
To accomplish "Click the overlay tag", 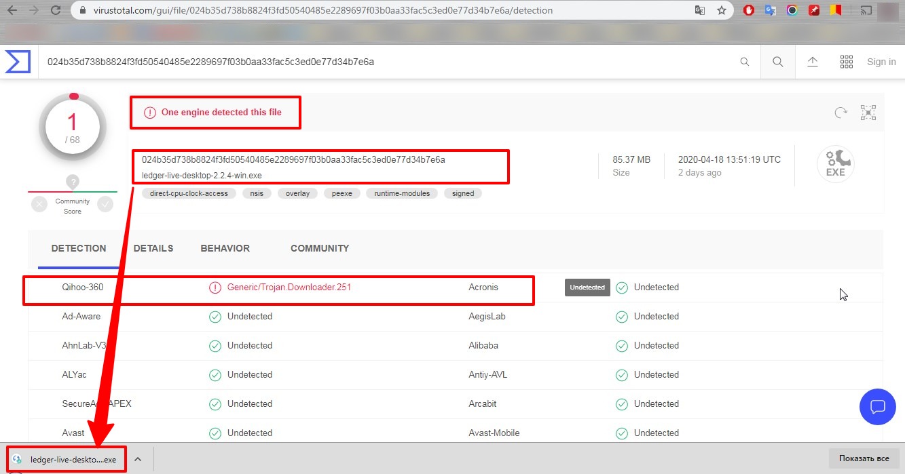I will point(297,193).
